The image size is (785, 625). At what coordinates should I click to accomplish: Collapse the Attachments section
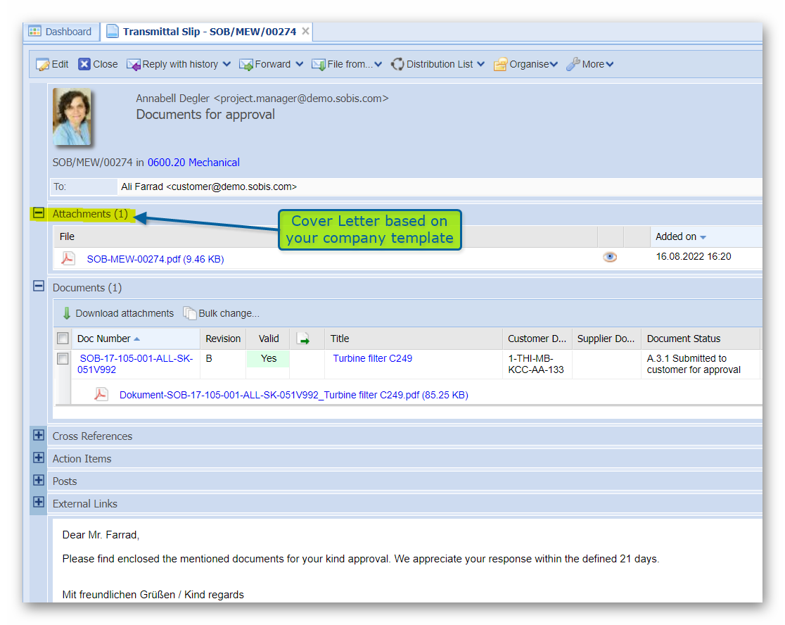coord(39,213)
